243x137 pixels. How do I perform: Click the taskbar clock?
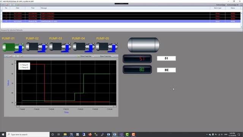click(x=232, y=134)
